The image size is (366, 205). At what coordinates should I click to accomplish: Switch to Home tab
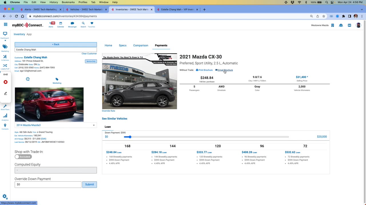(108, 45)
